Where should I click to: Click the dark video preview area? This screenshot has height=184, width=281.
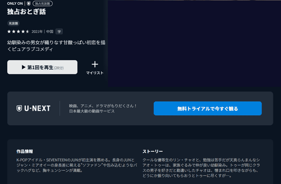pos(194,44)
